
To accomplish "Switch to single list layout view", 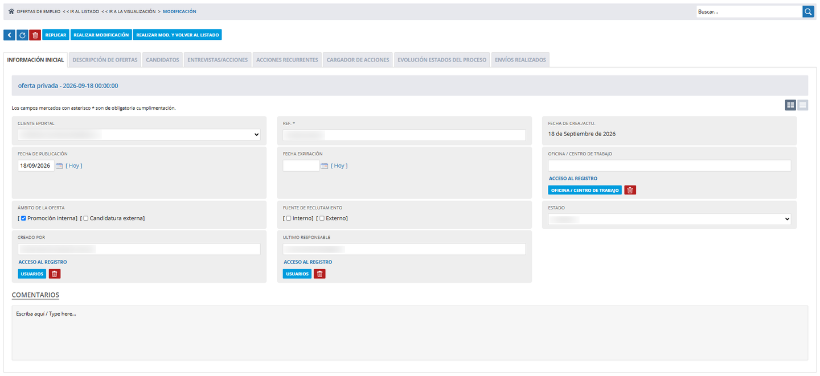I will coord(802,105).
